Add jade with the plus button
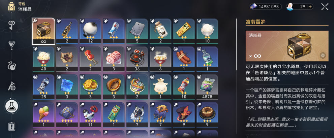The width and height of the screenshot is (334, 138). 310,7
